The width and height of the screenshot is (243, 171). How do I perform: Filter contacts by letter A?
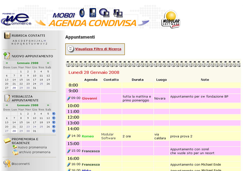(x=13, y=41)
